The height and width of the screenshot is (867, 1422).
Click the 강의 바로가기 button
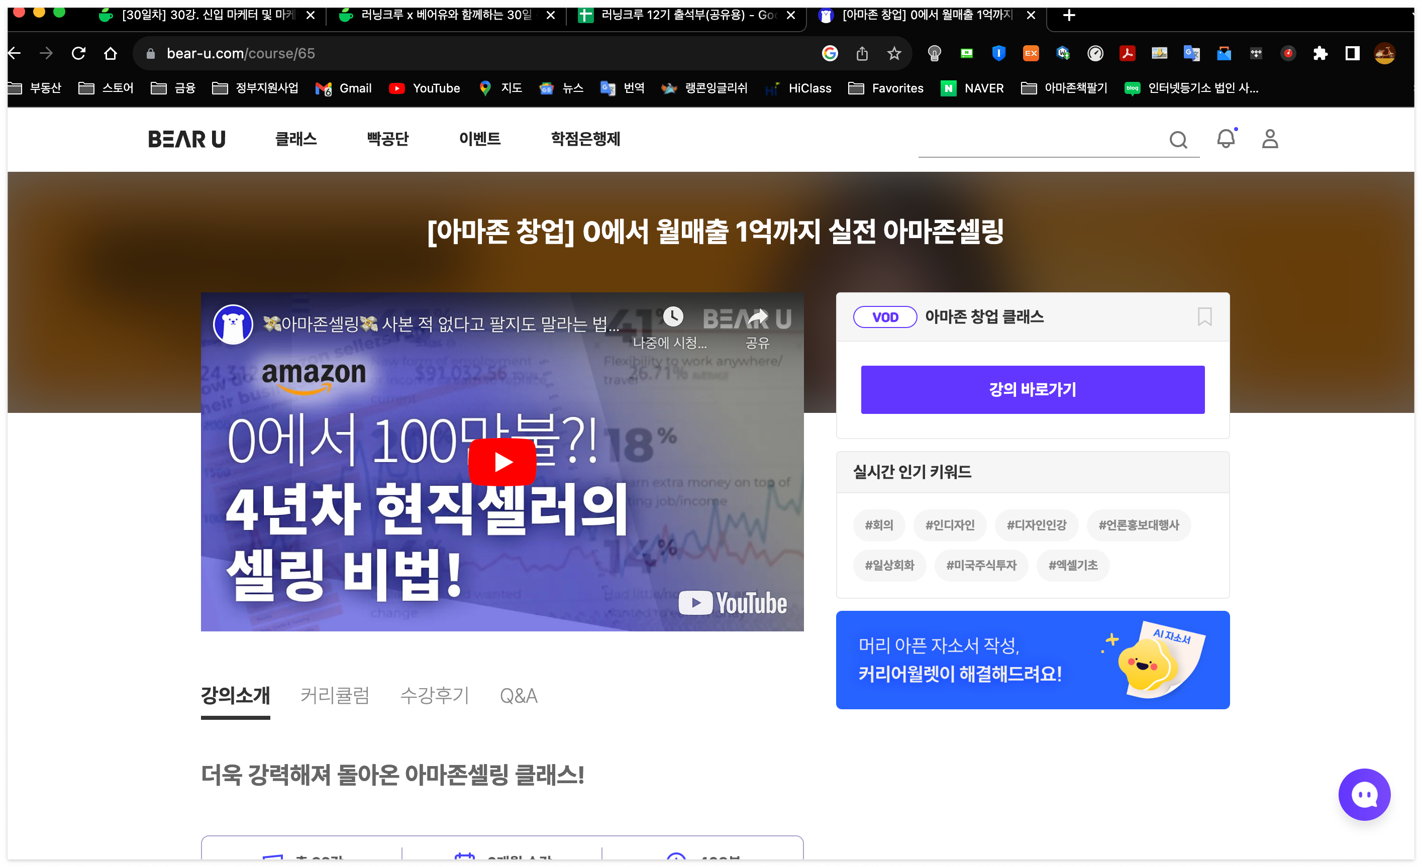tap(1032, 389)
